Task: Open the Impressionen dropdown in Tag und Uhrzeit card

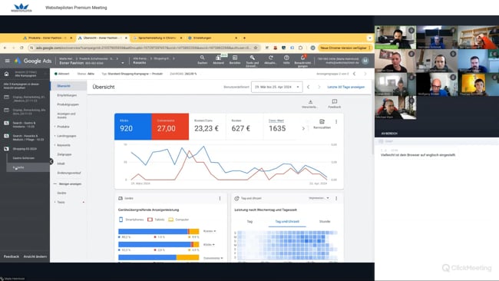Action: 319,198
